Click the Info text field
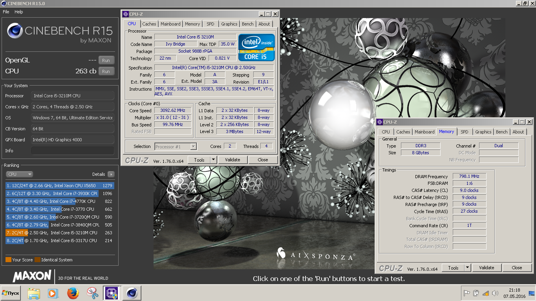The height and width of the screenshot is (301, 536). 73,151
